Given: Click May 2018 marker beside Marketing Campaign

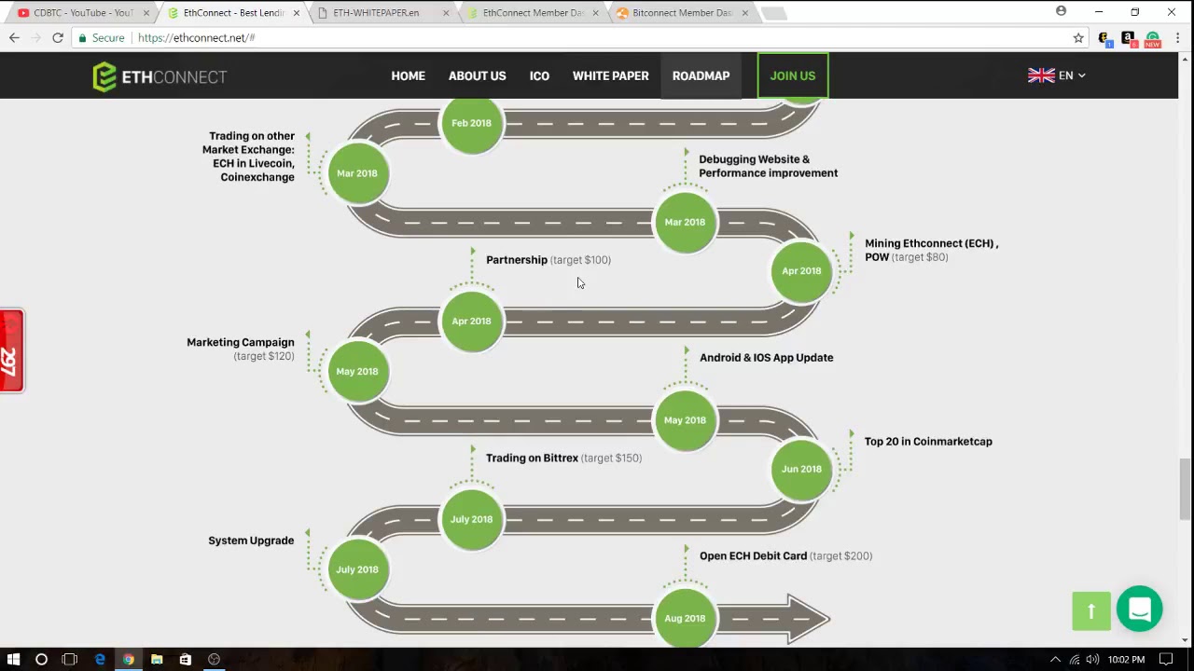Looking at the screenshot, I should (357, 371).
